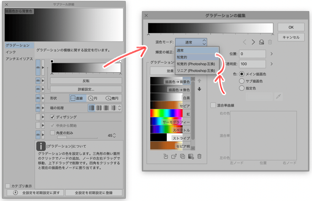Move gradient set entry down
The image size is (312, 201).
[x=199, y=89]
